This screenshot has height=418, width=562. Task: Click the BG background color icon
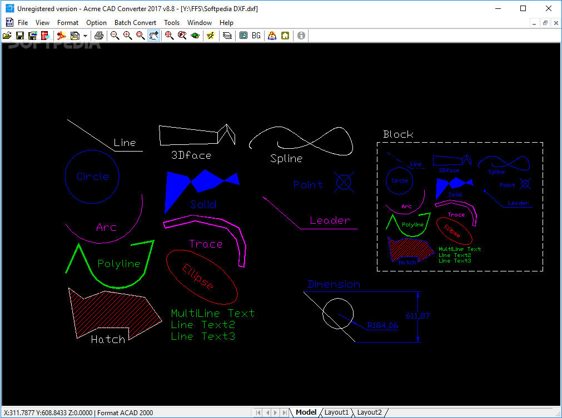coord(255,35)
